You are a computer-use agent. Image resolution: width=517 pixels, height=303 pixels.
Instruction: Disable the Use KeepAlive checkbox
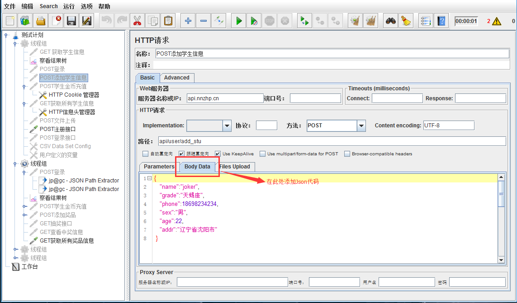pos(218,154)
